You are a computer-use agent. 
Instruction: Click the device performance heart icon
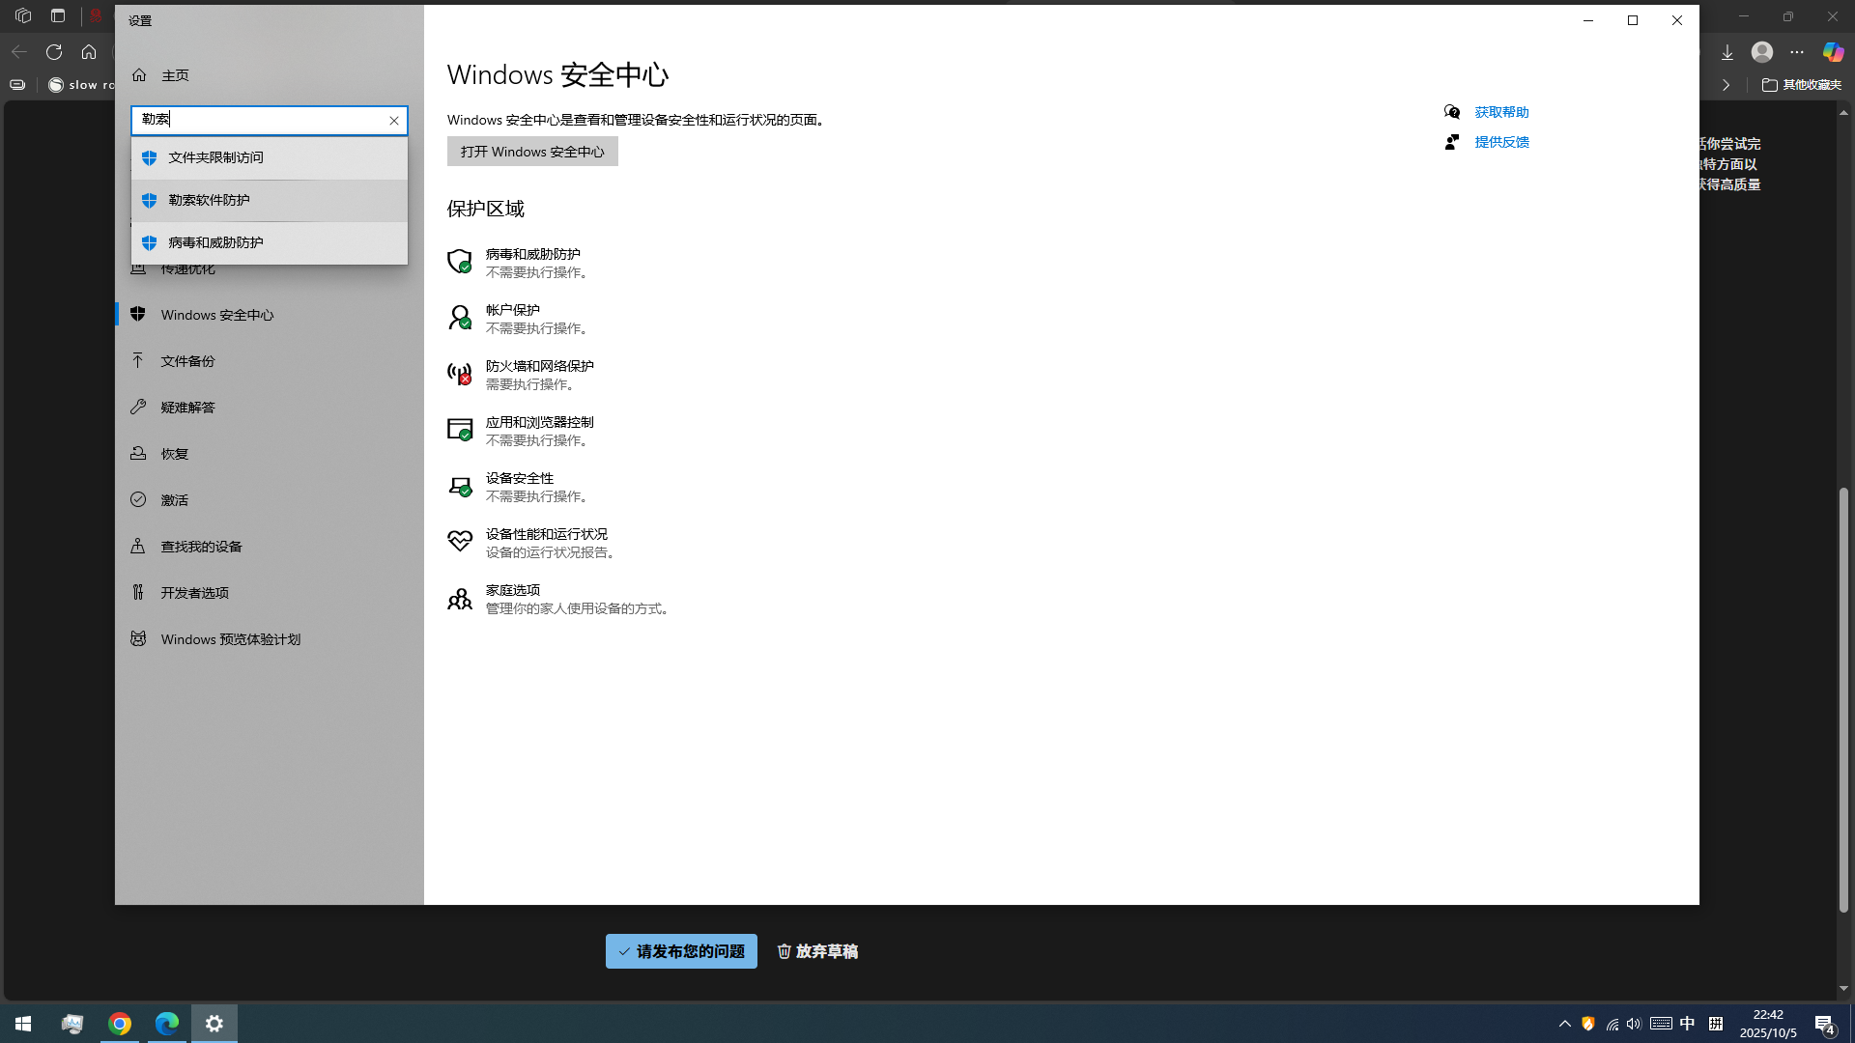click(459, 542)
